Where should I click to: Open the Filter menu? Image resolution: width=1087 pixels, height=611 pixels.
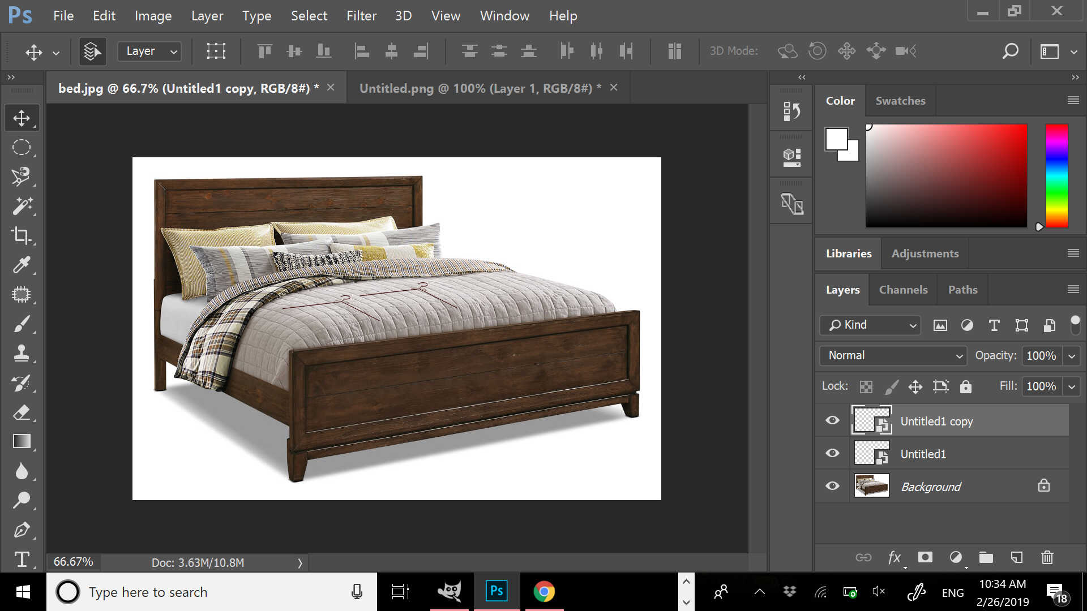coord(361,16)
